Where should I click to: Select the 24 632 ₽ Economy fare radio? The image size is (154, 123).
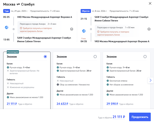click(x=95, y=56)
